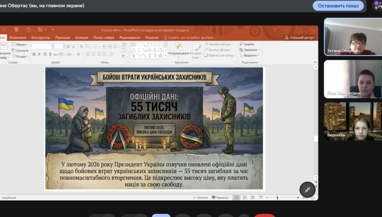This screenshot has height=217, width=382.
Task: Click the Остановить показ button
Action: (x=338, y=6)
